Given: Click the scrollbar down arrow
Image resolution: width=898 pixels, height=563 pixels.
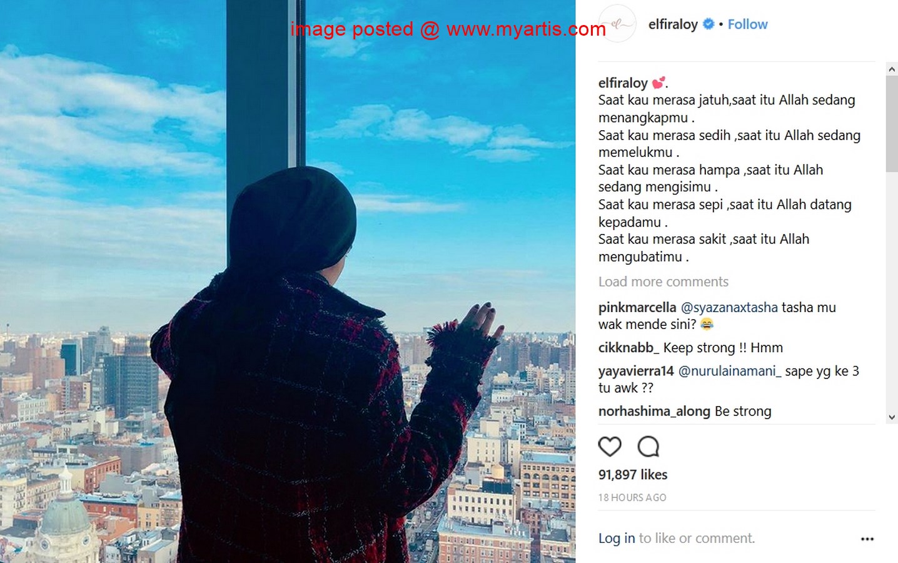Looking at the screenshot, I should click(892, 417).
